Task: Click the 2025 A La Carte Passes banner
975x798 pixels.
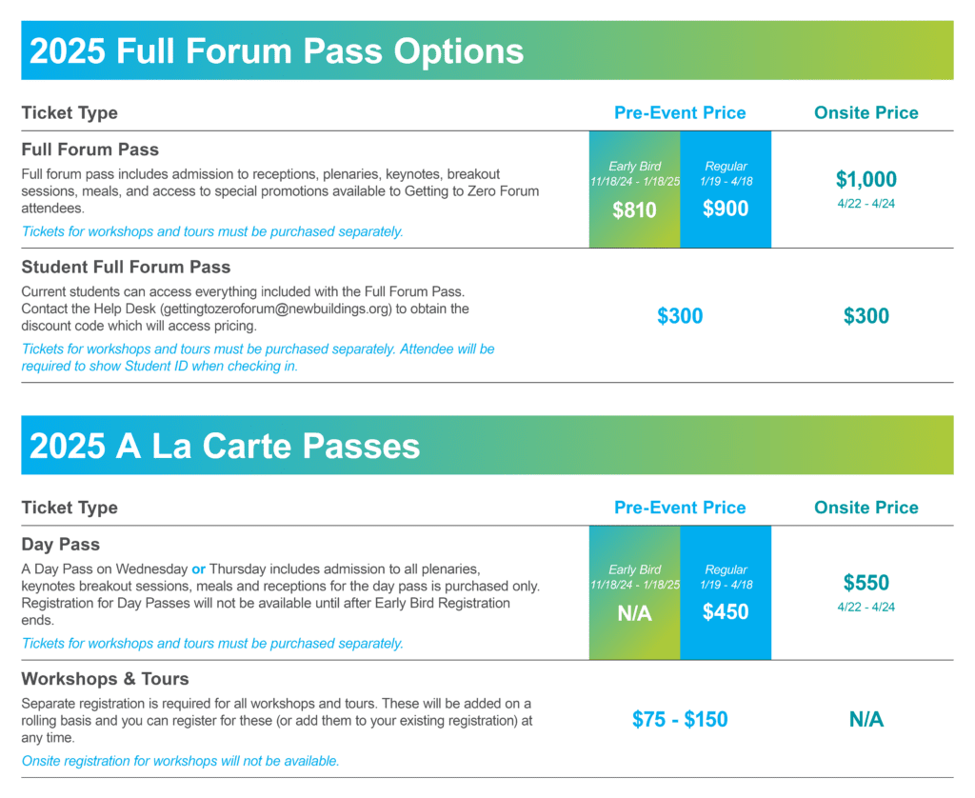Action: 487,446
